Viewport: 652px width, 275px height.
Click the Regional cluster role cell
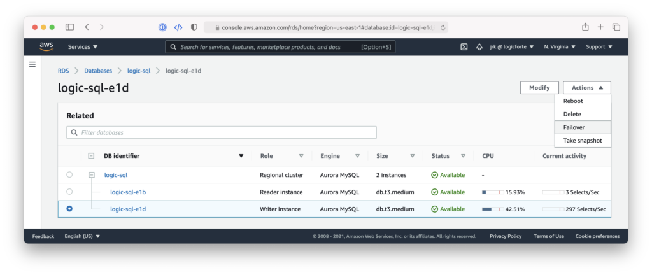[281, 175]
